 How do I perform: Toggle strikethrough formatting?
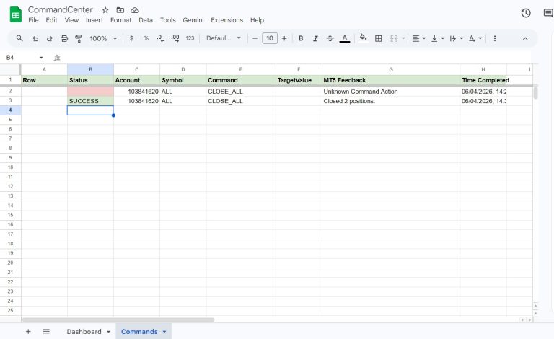pos(330,38)
